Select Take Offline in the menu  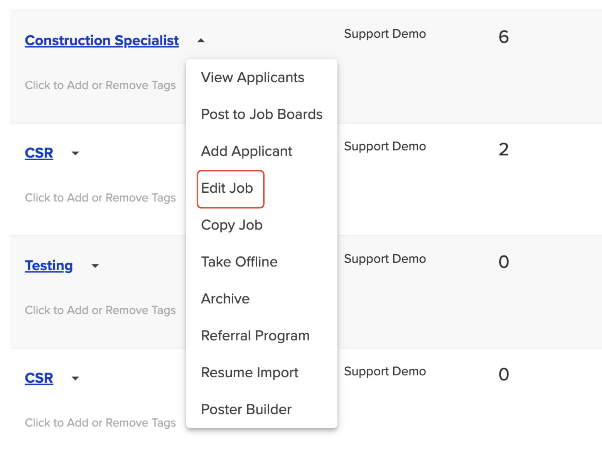tap(239, 262)
